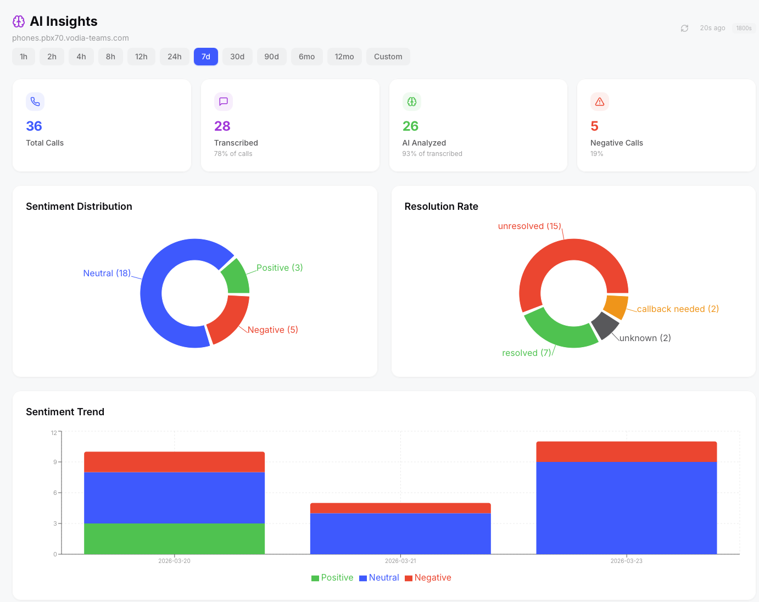
Task: Click the speech bubble icon on the Transcribed card
Action: 223,102
